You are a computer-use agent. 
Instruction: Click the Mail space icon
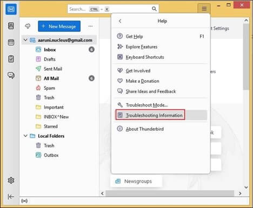tap(11, 9)
